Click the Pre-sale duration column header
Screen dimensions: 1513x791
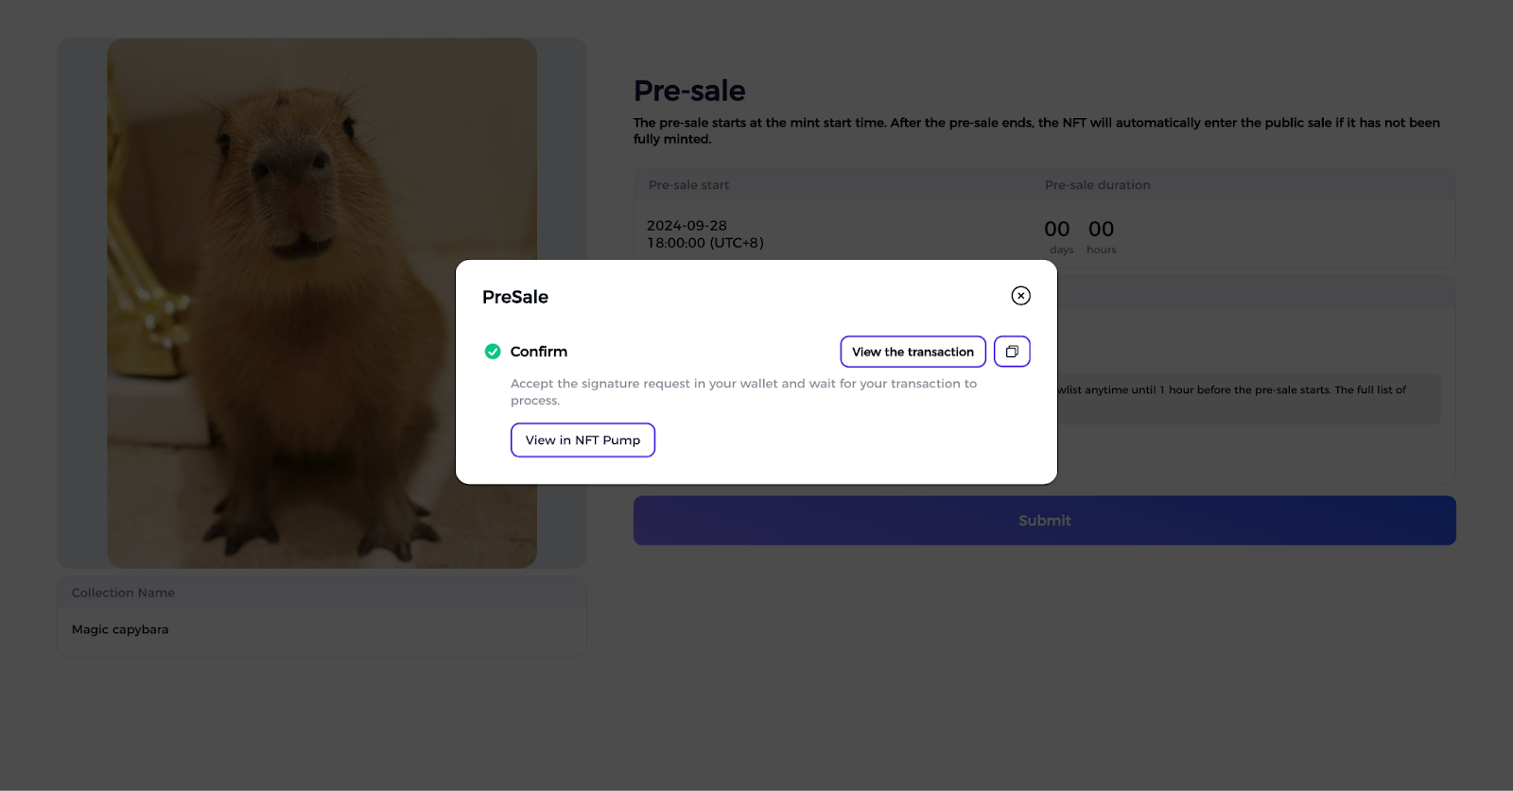1097,185
